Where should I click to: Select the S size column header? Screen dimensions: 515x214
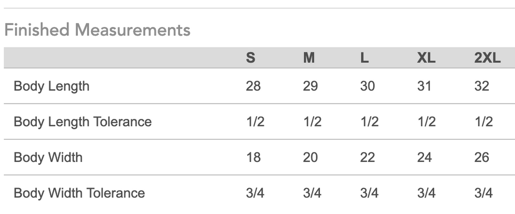[x=250, y=58]
